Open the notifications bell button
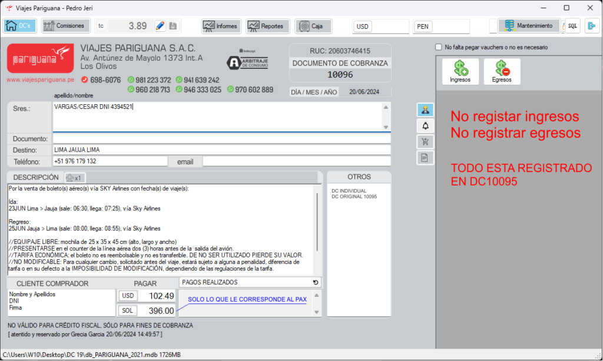Image resolution: width=603 pixels, height=361 pixels. click(x=425, y=125)
